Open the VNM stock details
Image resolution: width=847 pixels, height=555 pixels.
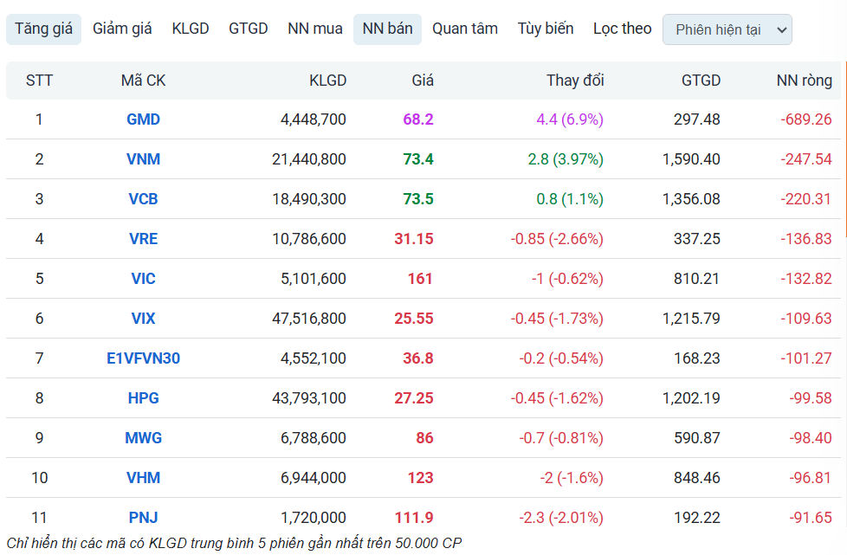(142, 158)
